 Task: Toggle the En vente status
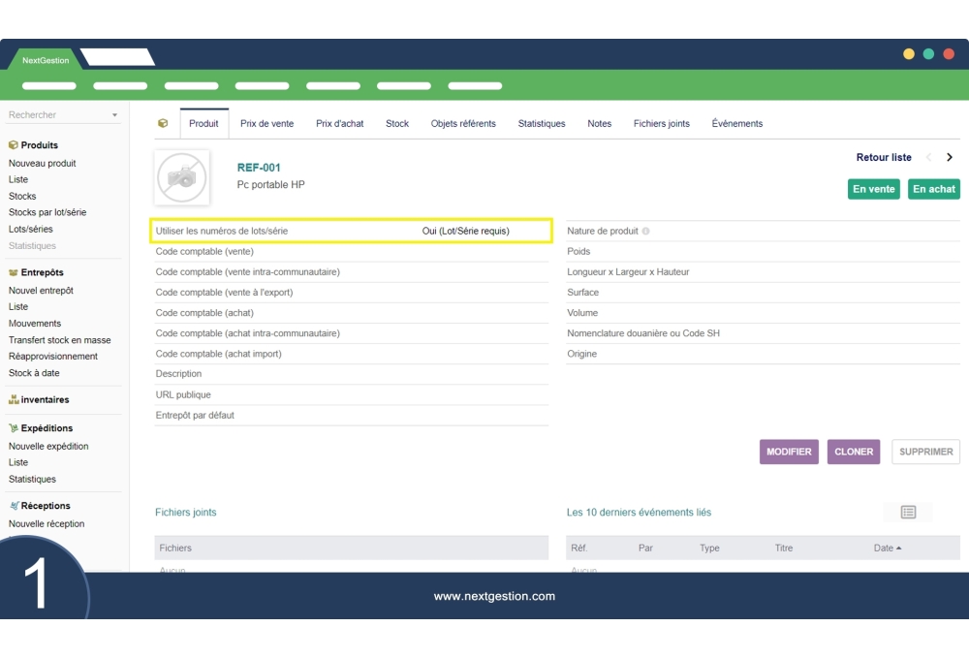(x=873, y=189)
